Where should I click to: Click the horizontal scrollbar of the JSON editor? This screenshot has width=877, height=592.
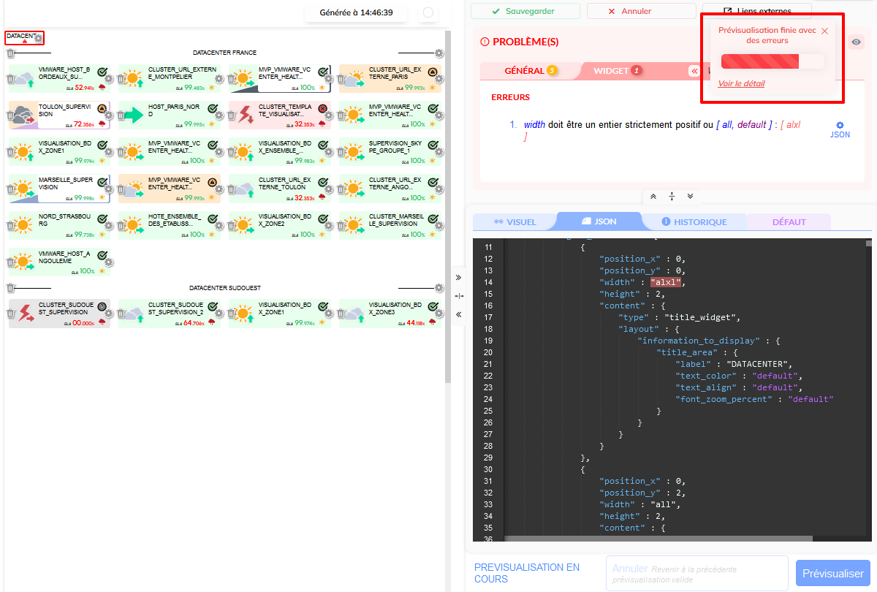658,539
